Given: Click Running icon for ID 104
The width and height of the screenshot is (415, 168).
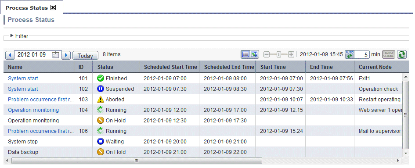Looking at the screenshot, I should pyautogui.click(x=100, y=110).
